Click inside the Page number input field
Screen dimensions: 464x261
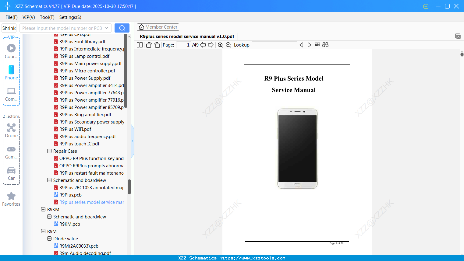click(183, 45)
